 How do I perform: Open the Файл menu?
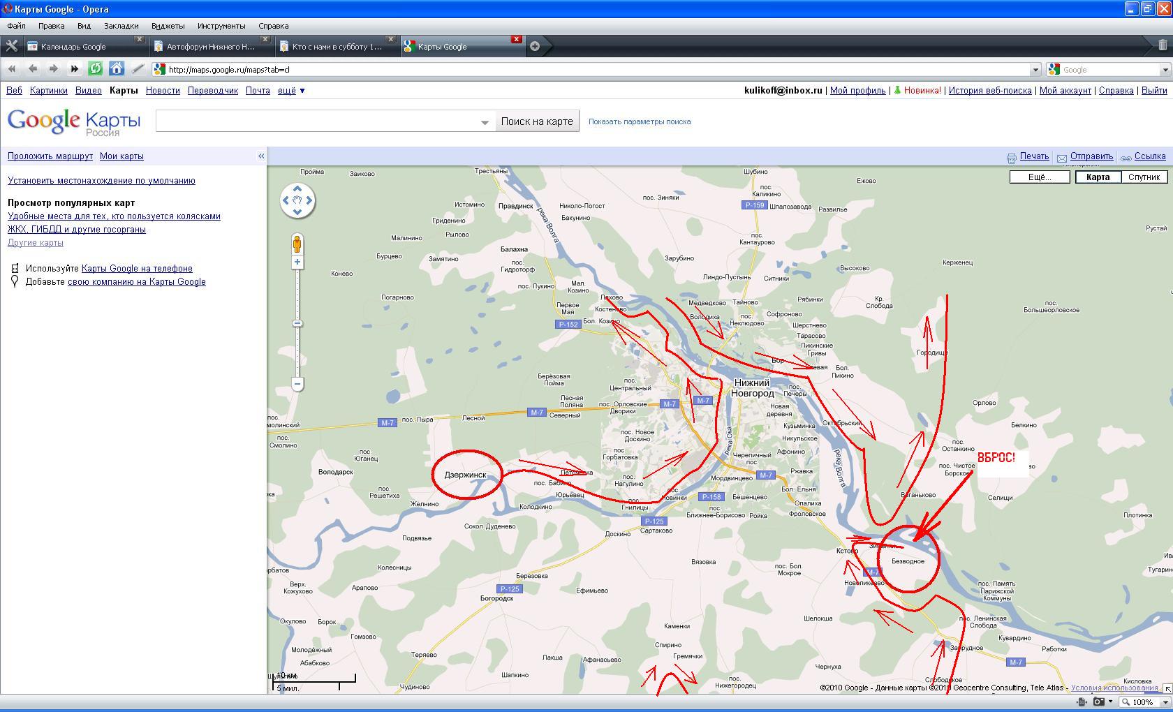[x=16, y=26]
